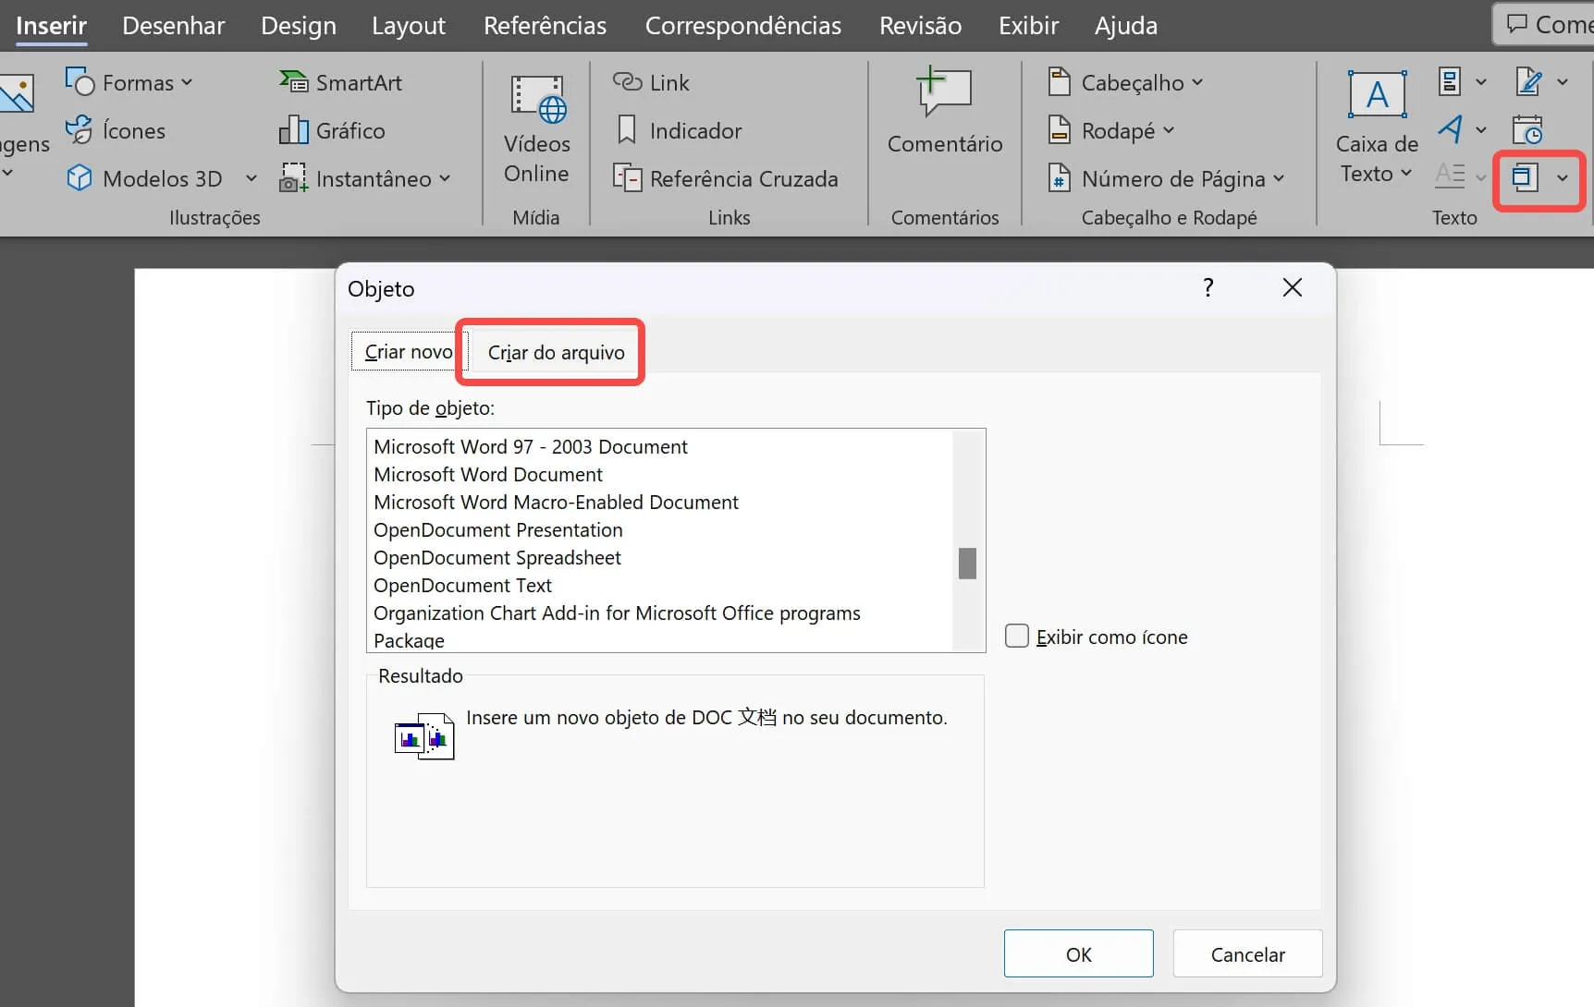Open the Ícones icon library

click(116, 130)
